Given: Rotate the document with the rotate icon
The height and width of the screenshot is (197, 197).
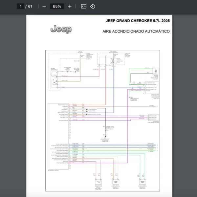Looking at the screenshot, I should point(93,6).
